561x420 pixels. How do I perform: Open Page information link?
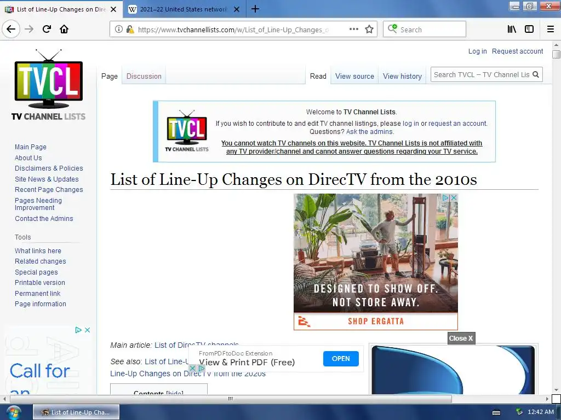click(41, 304)
